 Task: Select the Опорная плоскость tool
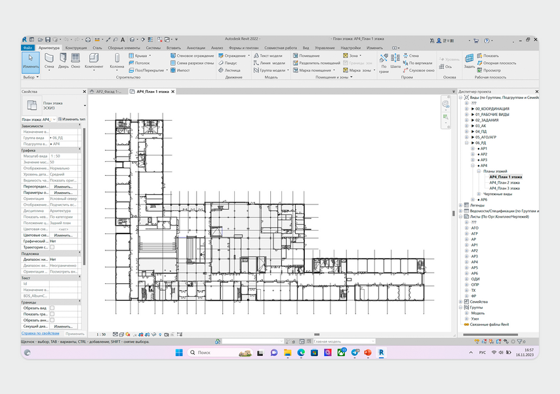[x=496, y=63]
